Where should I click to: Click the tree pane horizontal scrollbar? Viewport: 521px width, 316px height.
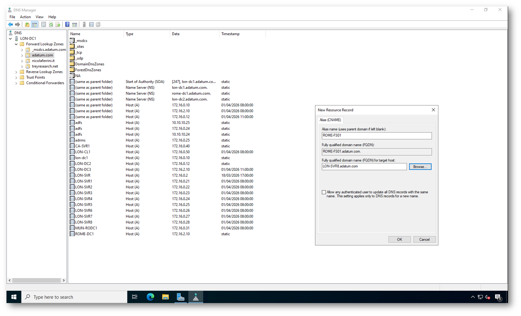[36, 280]
